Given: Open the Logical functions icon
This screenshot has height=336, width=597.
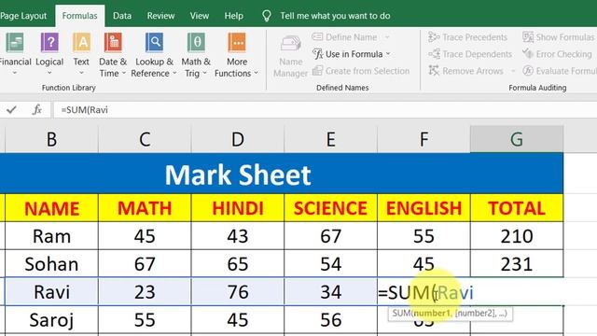Looking at the screenshot, I should 49,42.
